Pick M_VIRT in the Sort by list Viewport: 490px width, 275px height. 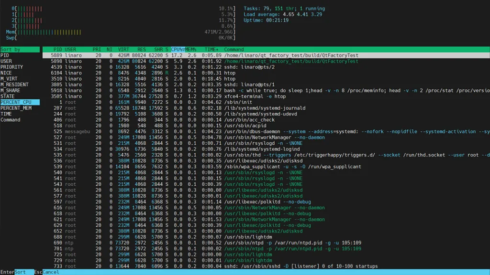(x=20, y=79)
